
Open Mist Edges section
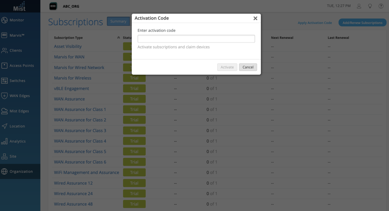[x=19, y=111]
